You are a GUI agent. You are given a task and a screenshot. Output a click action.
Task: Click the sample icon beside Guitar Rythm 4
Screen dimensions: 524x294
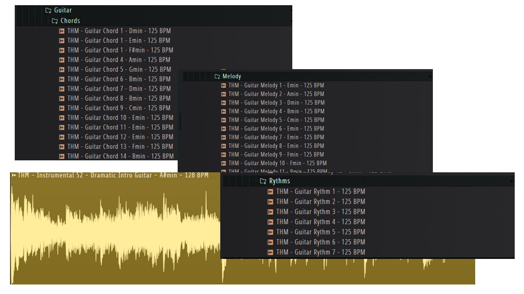coord(270,222)
